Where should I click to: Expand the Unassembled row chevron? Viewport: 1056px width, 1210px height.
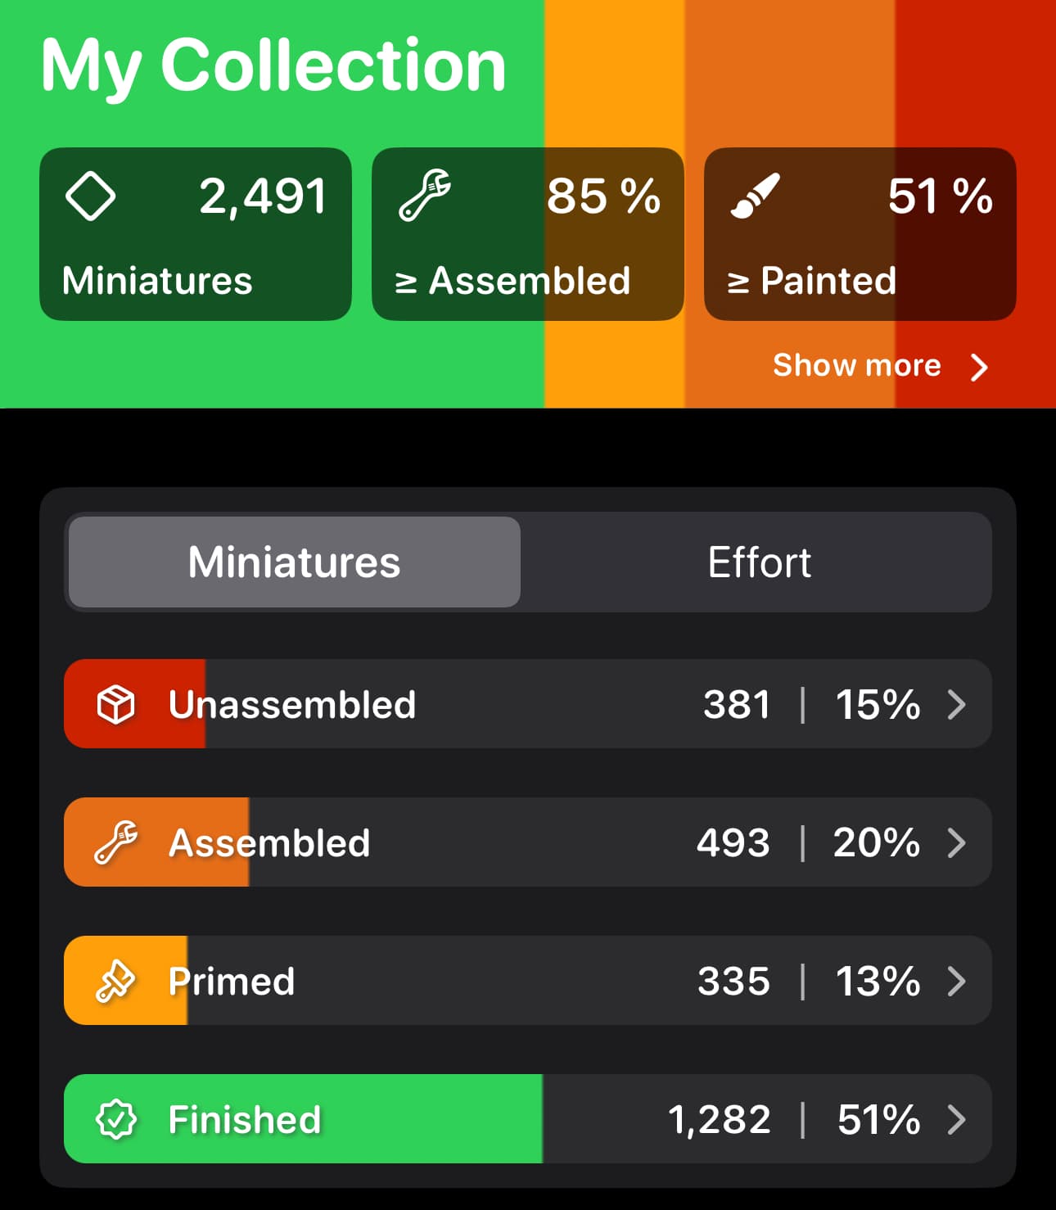coord(956,704)
